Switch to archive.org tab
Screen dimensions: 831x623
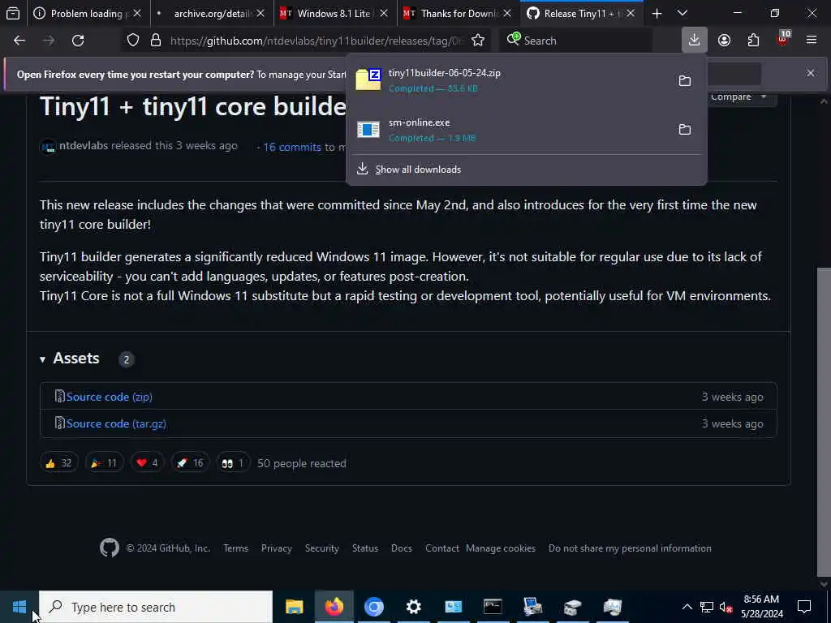click(205, 13)
